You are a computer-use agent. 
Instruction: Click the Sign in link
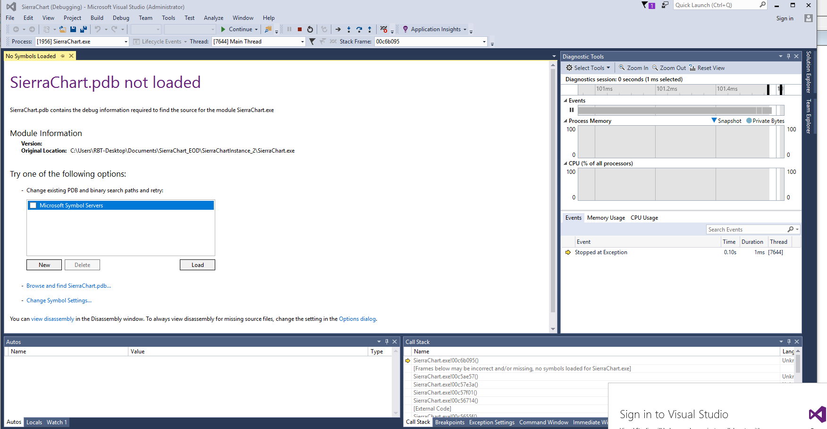[x=785, y=18]
